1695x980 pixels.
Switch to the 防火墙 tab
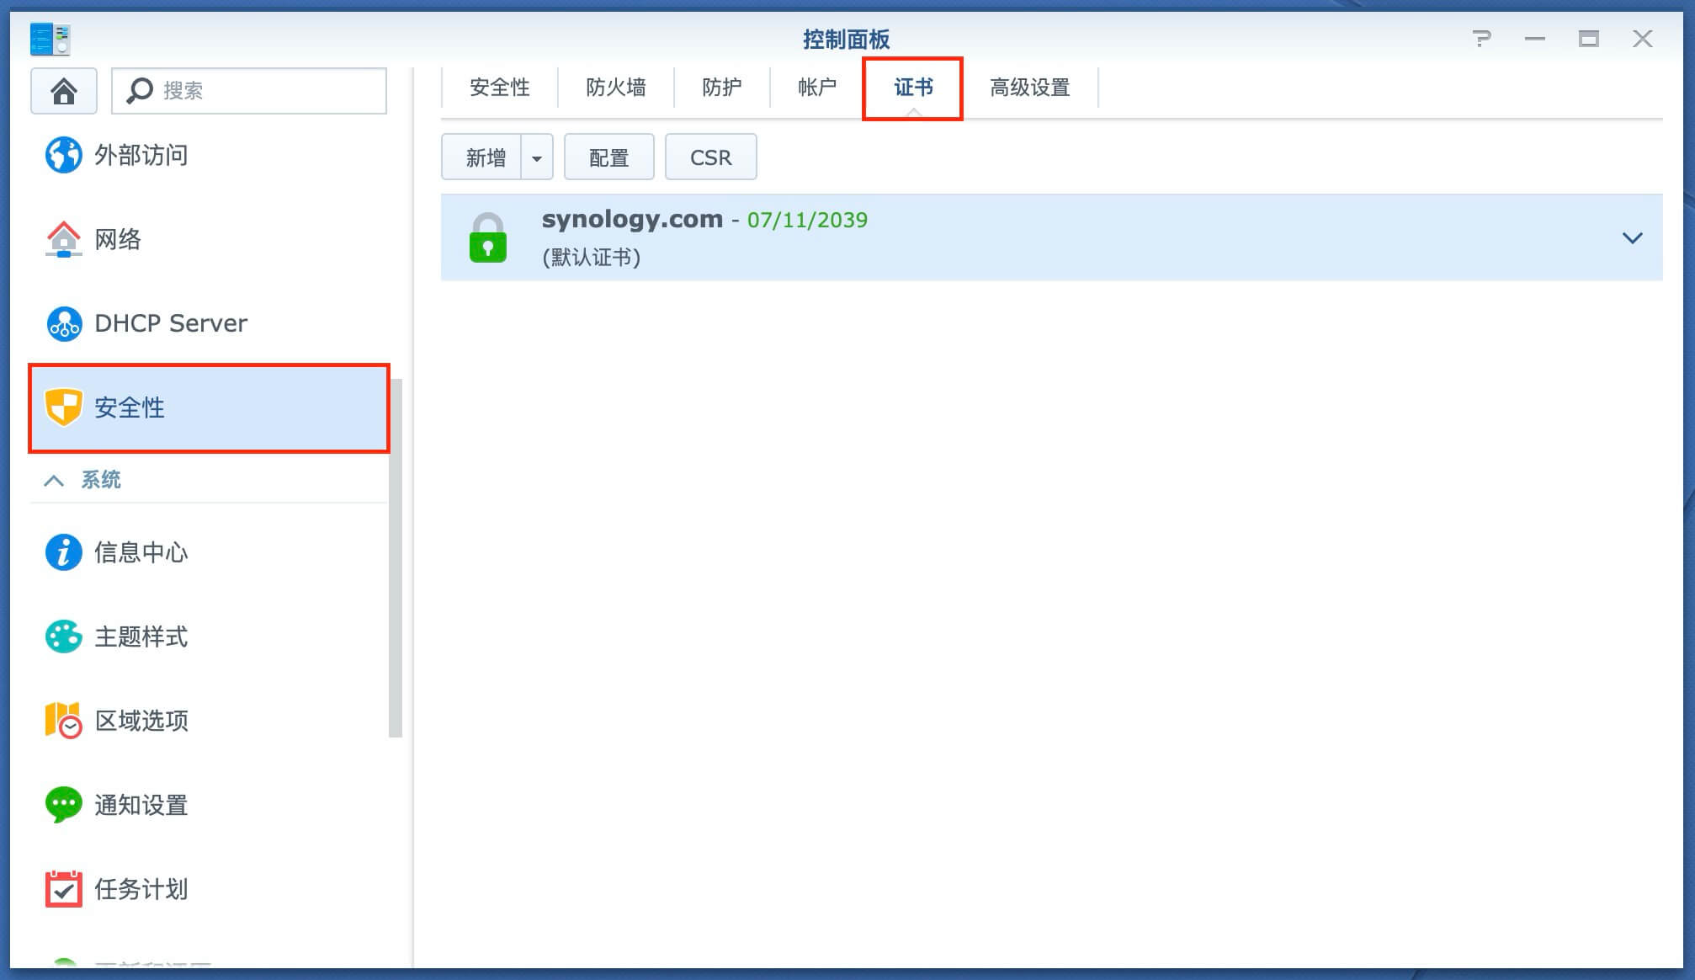(616, 88)
